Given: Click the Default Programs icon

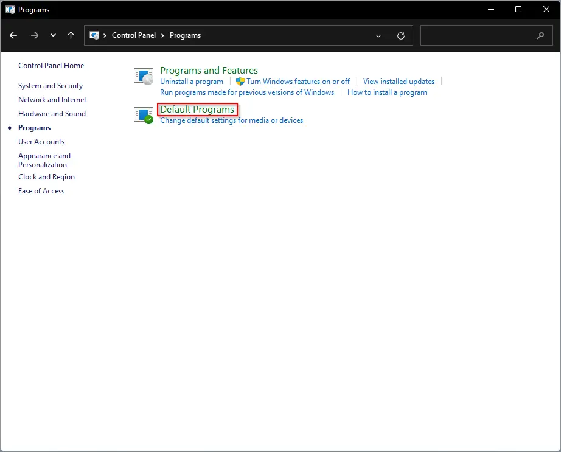Looking at the screenshot, I should tap(144, 115).
